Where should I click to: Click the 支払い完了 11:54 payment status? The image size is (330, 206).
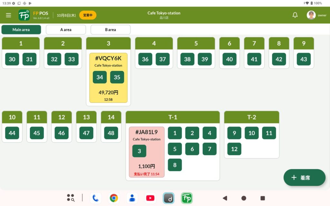(147, 174)
